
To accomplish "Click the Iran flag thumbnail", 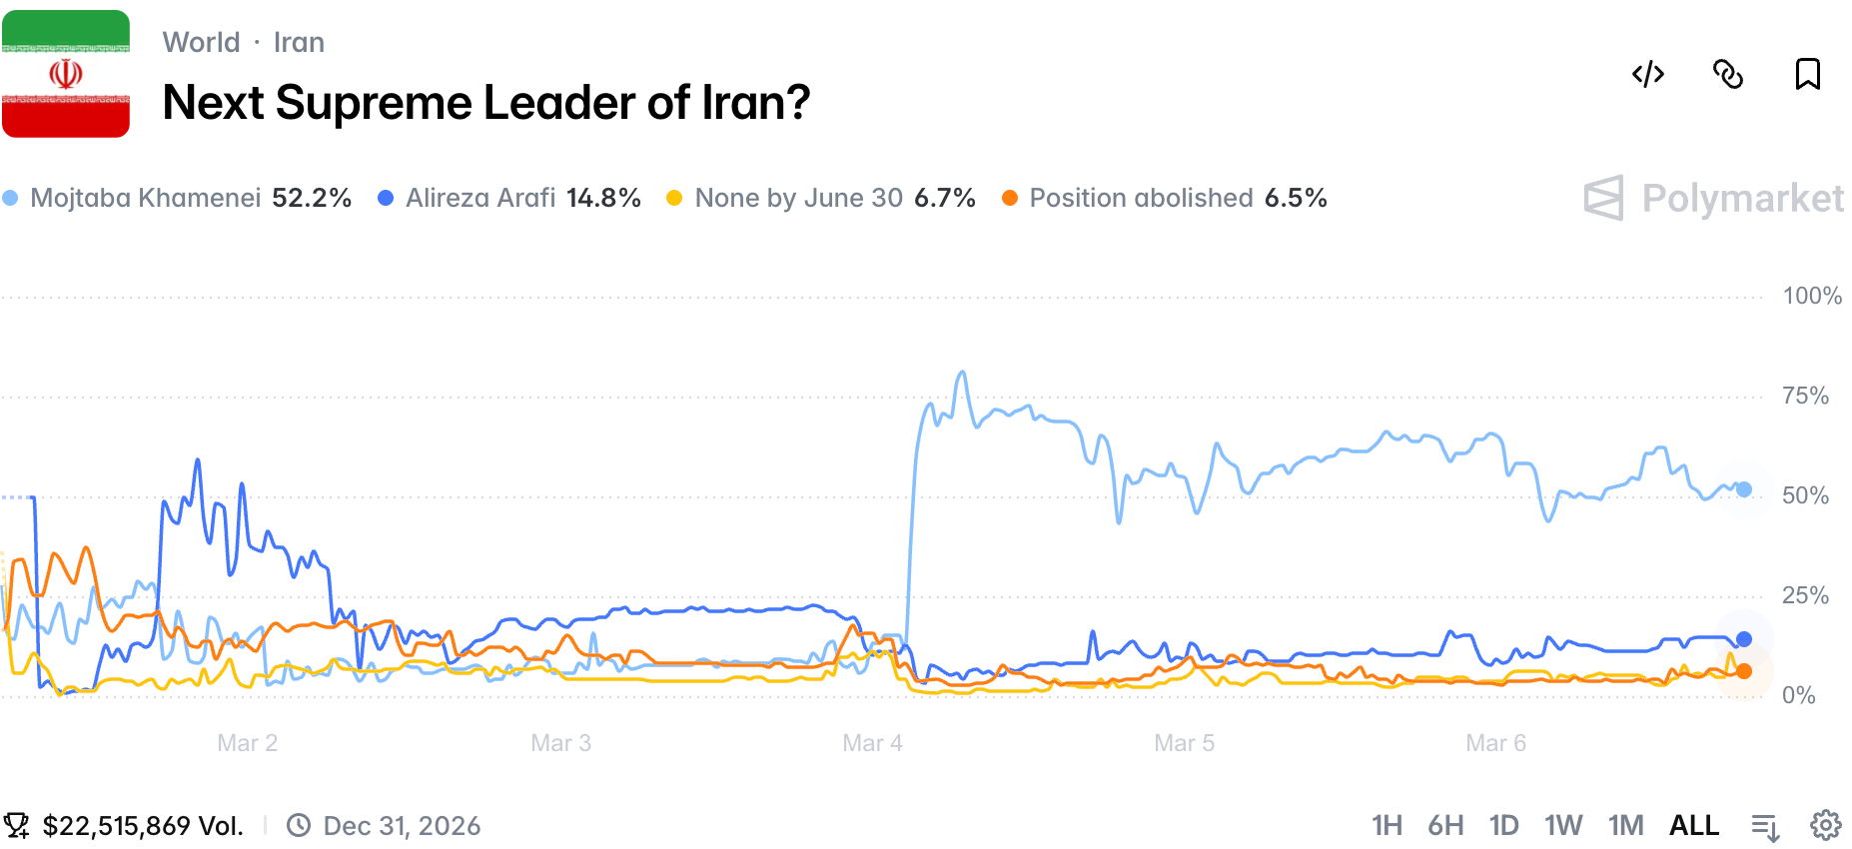I will tap(66, 74).
